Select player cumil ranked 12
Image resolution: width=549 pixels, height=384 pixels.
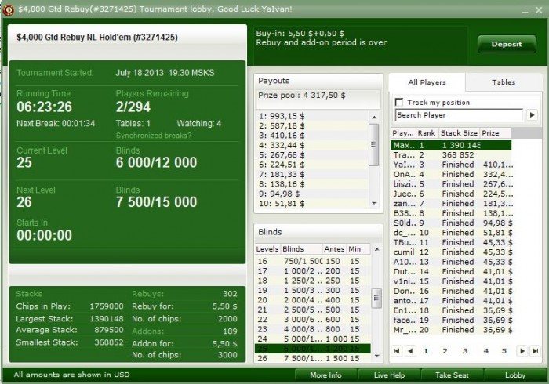[451, 252]
